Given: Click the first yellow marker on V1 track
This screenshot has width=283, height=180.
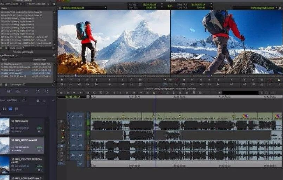Looking at the screenshot, I should (123, 117).
